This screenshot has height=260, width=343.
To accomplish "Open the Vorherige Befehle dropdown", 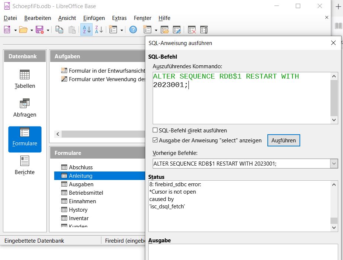I will coord(334,164).
